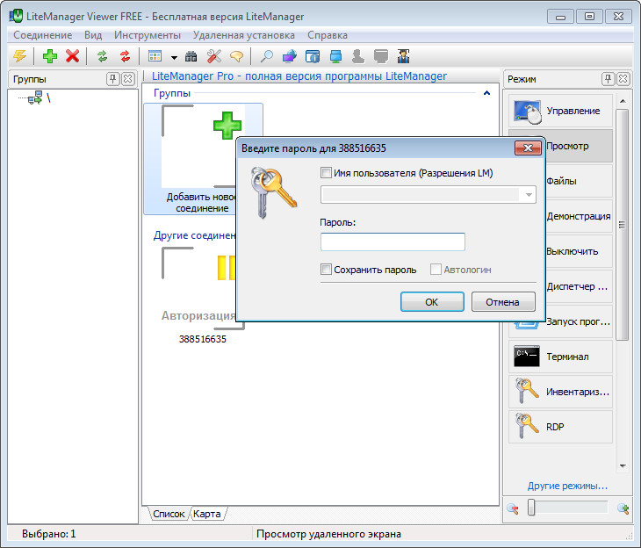The width and height of the screenshot is (641, 548).
Task: Select the Просмотр mode
Action: tap(579, 146)
